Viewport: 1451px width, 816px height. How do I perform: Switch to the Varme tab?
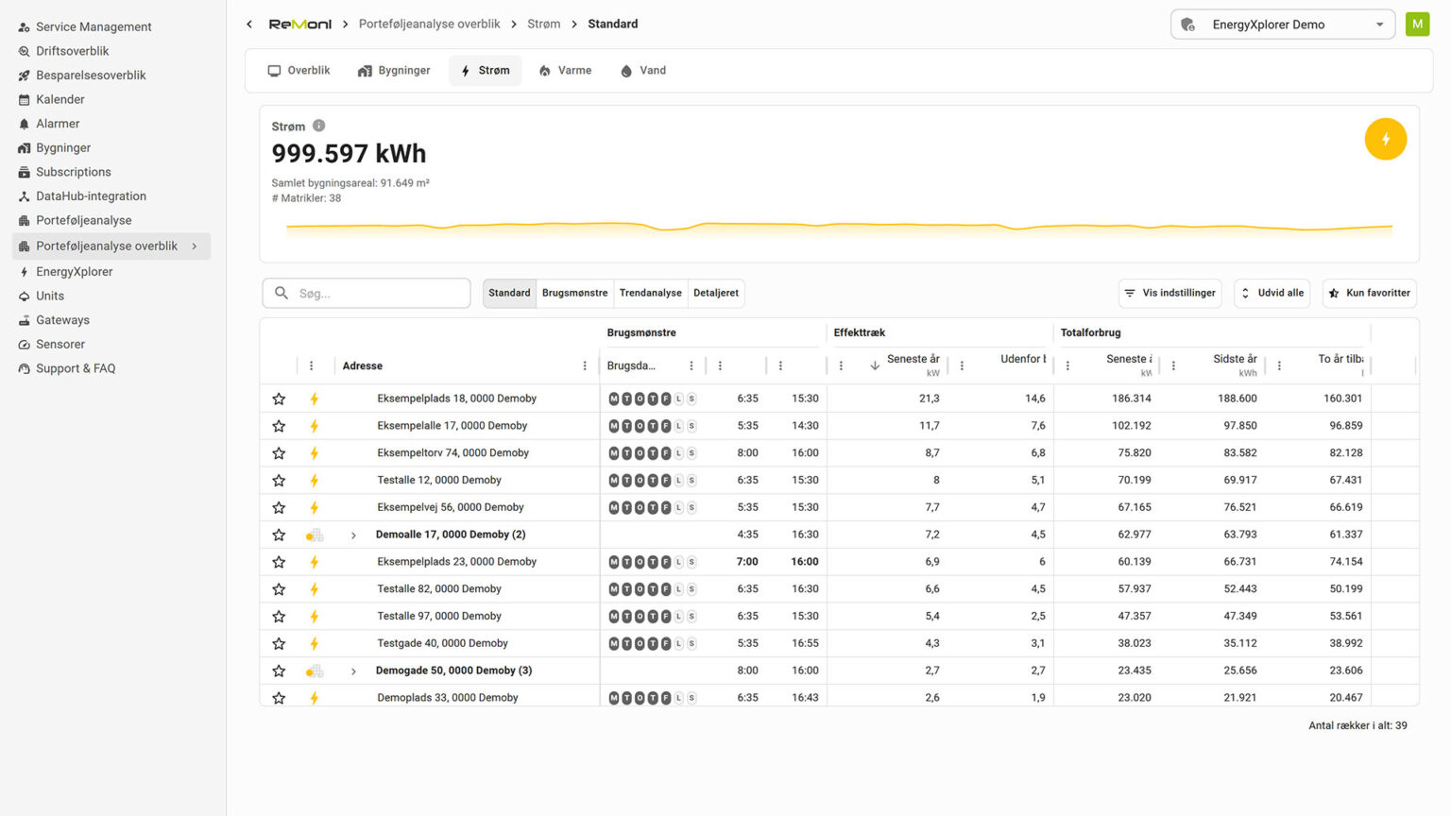[565, 71]
